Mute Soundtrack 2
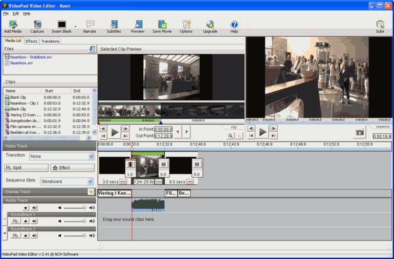 coord(34,235)
